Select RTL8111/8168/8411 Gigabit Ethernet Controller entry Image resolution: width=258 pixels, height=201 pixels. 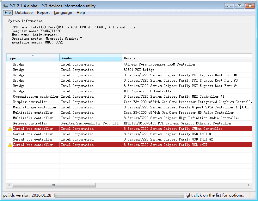pyautogui.click(x=178, y=123)
